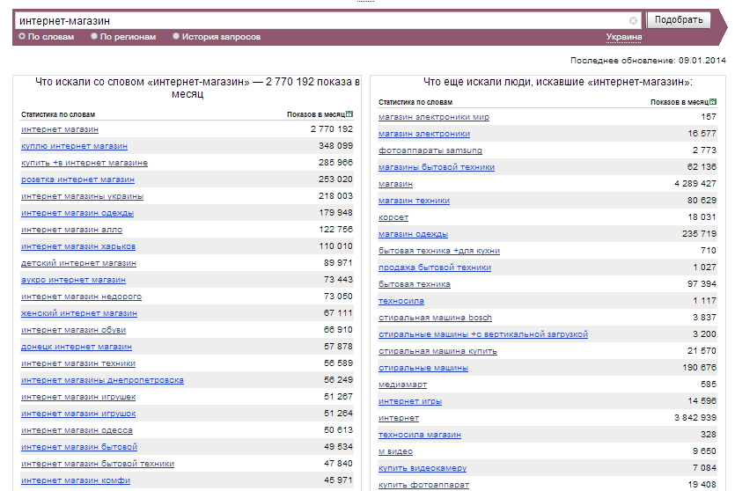Open the 'детский интернет магазин' link
Screen dimensions: 735x491
pyautogui.click(x=78, y=263)
